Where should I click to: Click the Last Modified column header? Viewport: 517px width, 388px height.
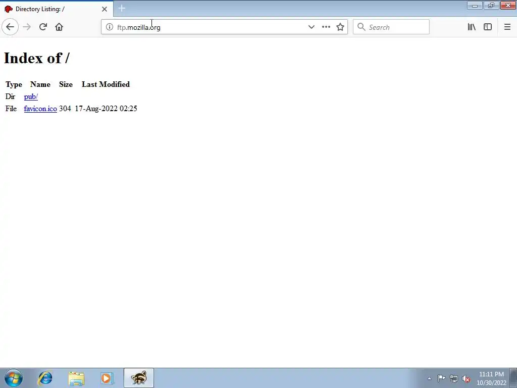click(106, 84)
